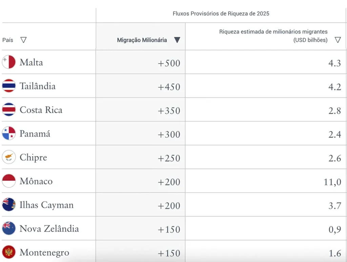This screenshot has width=347, height=262.
Task: Click the +500 migration value for Malta
Action: click(169, 63)
